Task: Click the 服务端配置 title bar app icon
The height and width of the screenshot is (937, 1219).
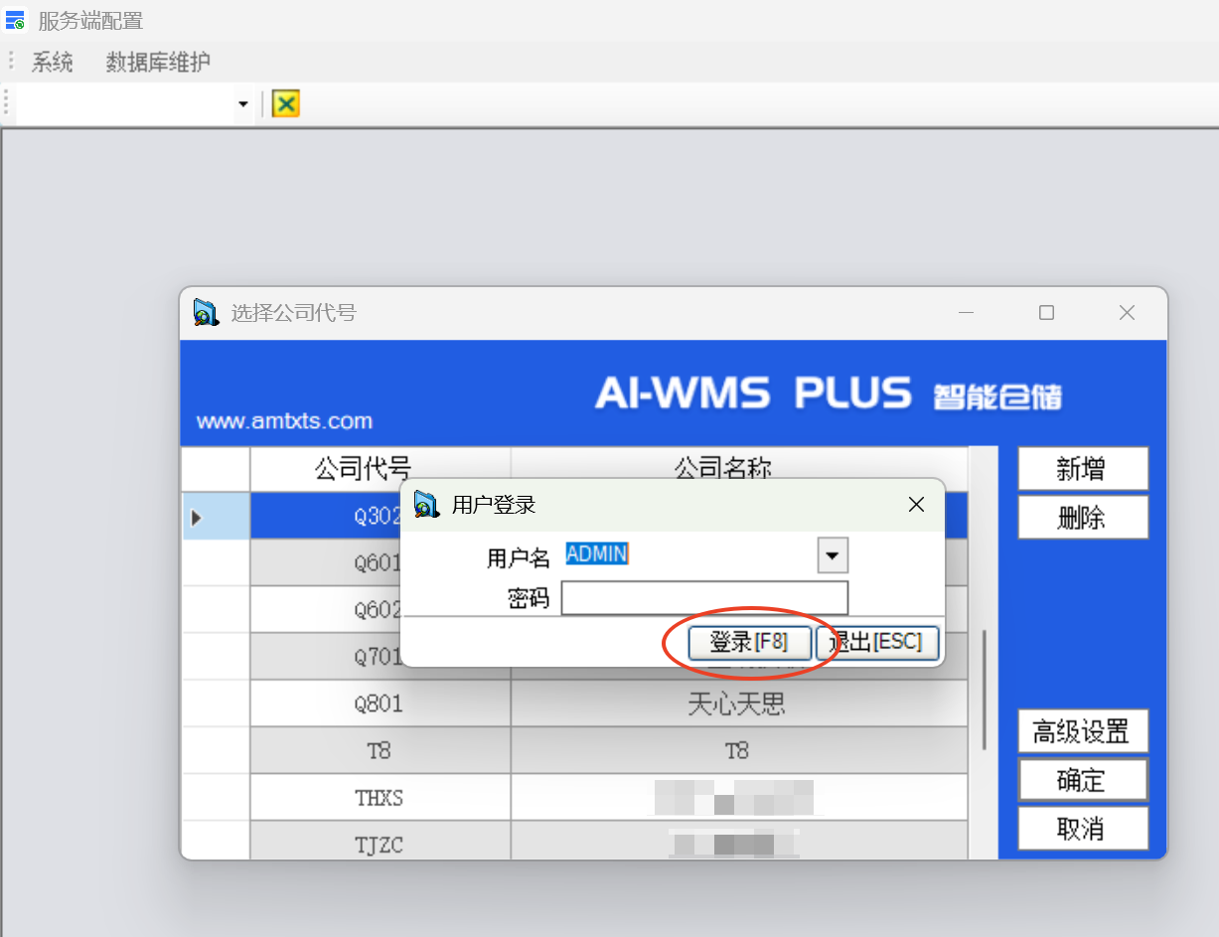Action: (15, 20)
